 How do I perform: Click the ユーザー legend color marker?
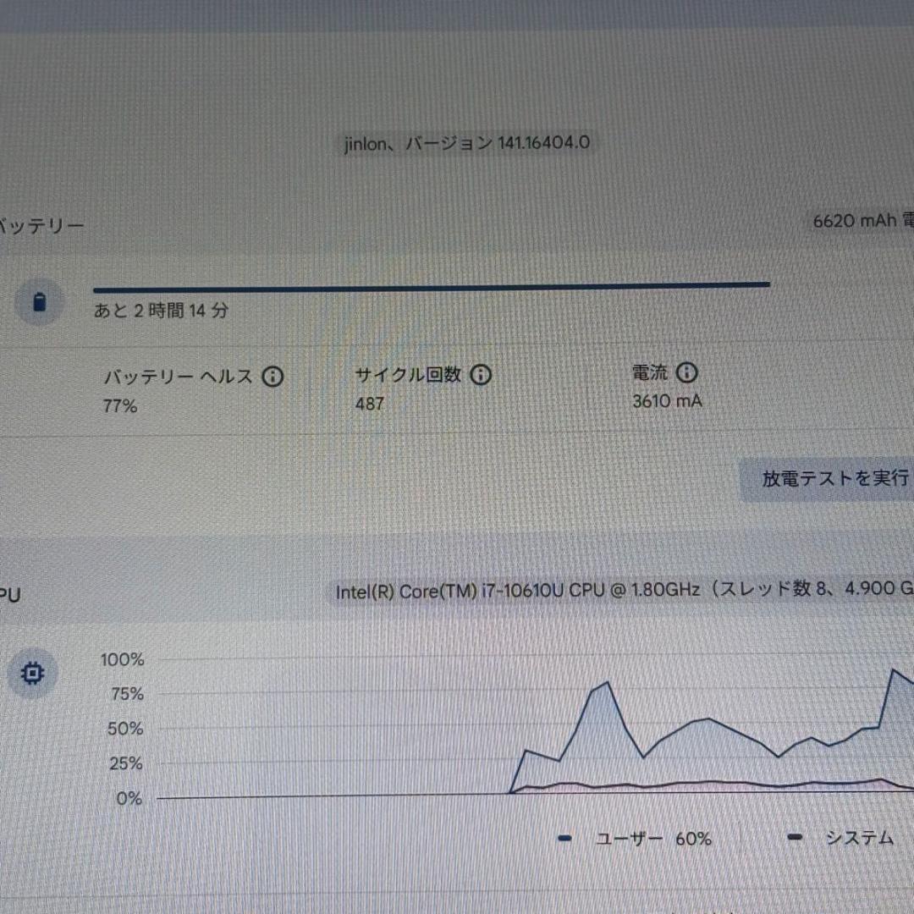pyautogui.click(x=565, y=839)
